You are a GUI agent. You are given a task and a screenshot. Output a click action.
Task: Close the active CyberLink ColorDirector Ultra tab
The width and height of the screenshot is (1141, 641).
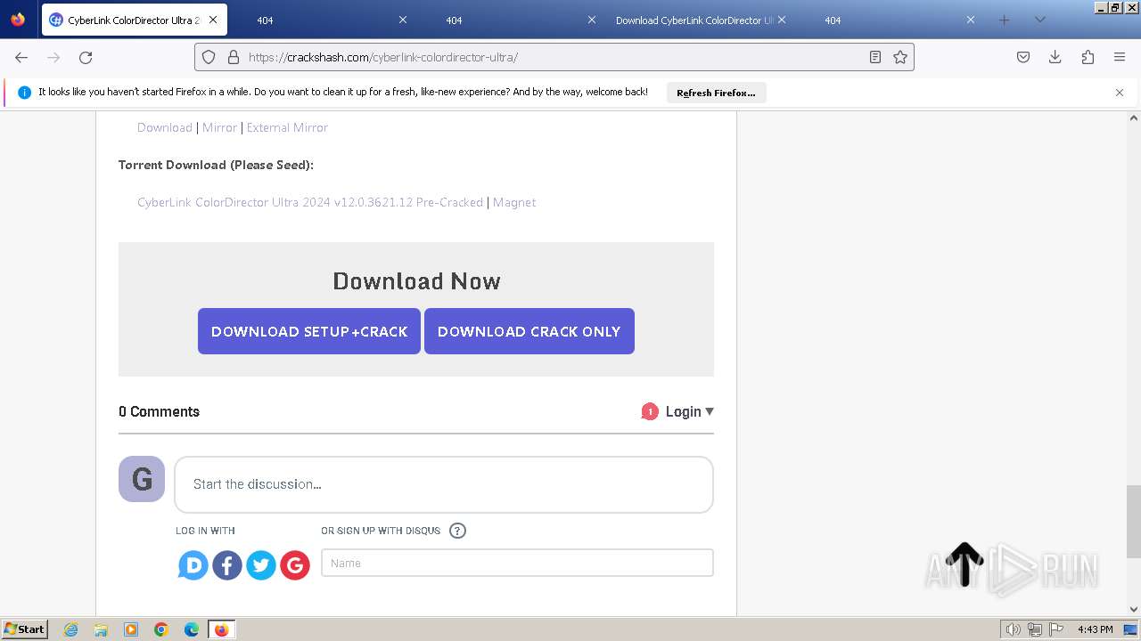pos(214,20)
